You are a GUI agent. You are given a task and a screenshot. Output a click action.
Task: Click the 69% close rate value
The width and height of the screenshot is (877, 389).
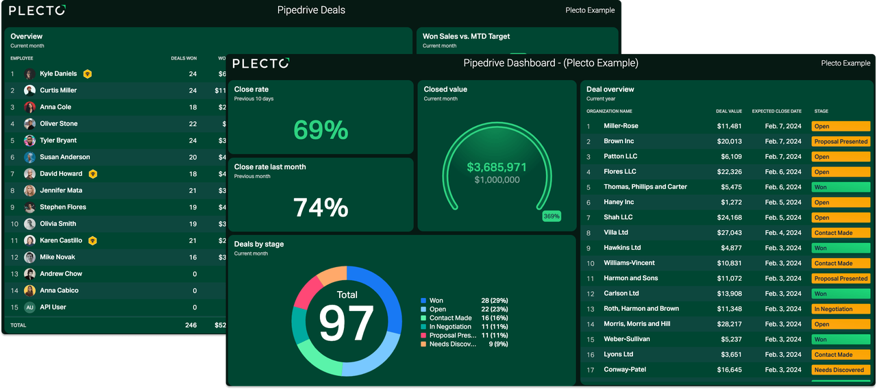click(321, 129)
